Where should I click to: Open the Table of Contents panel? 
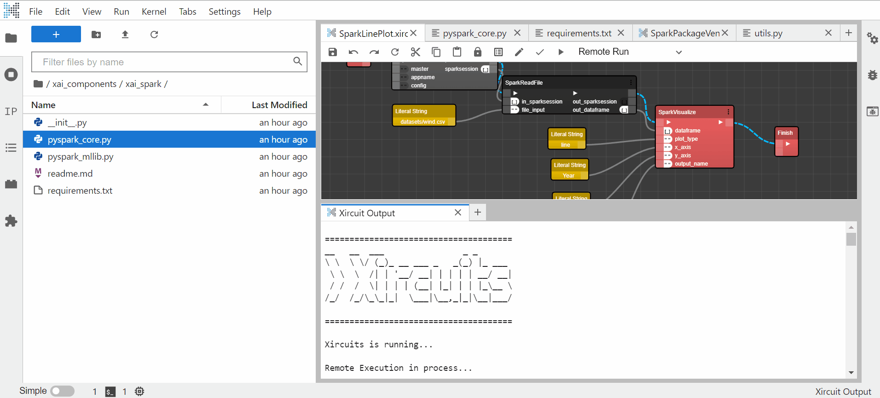coord(11,148)
